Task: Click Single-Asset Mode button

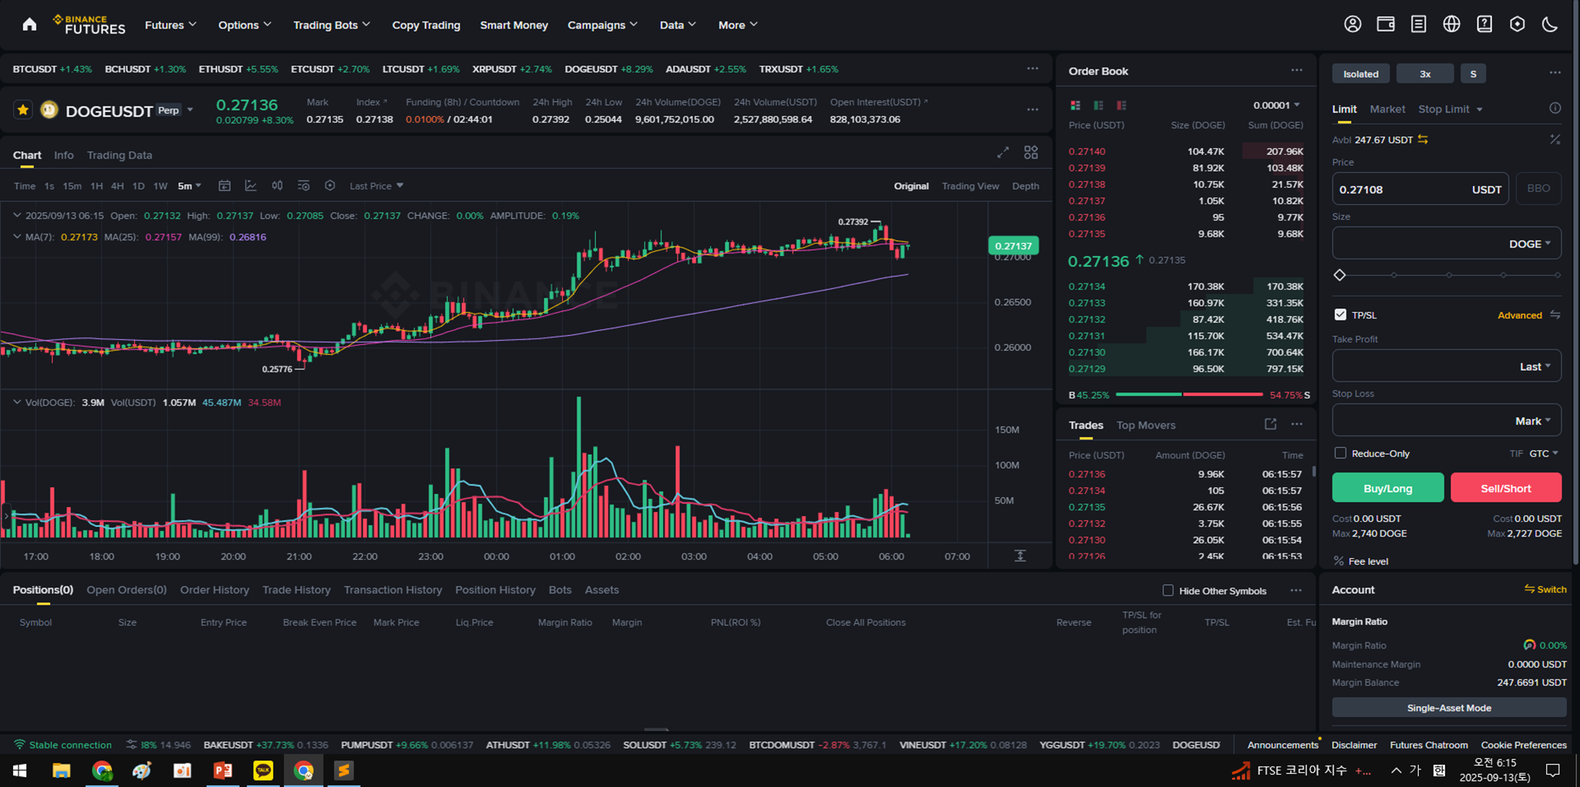Action: pos(1449,708)
